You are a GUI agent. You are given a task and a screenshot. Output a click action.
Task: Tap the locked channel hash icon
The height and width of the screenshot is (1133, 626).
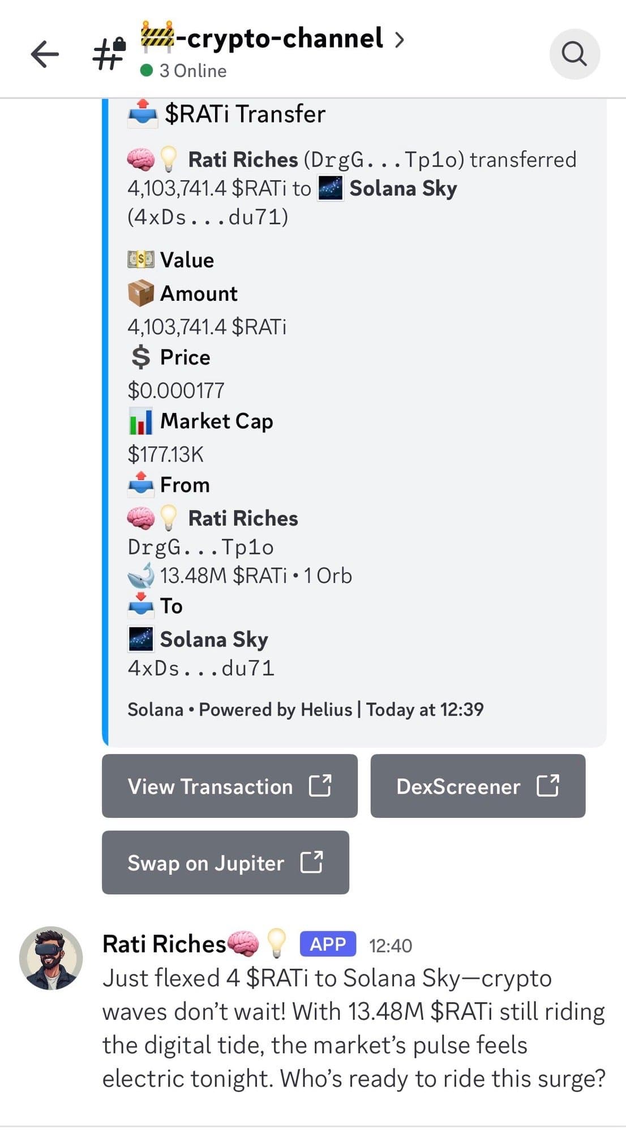pos(109,53)
